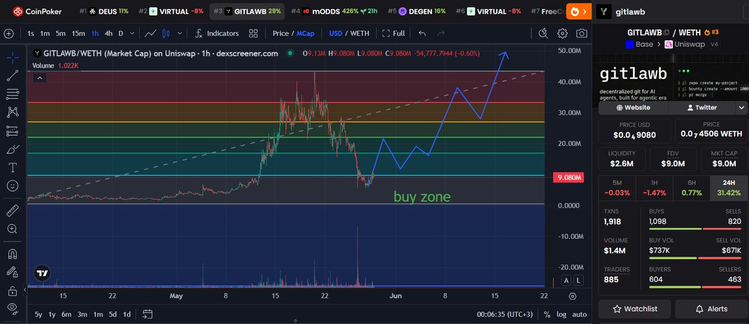Toggle log scale mode
Viewport: 749px width, 324px height.
[x=562, y=314]
